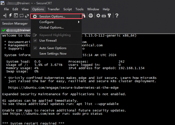Screen dimensions: 175x125
Task: Close the open Options menu
Action: pyautogui.click(x=38, y=9)
